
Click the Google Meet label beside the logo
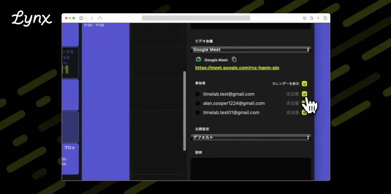216,60
